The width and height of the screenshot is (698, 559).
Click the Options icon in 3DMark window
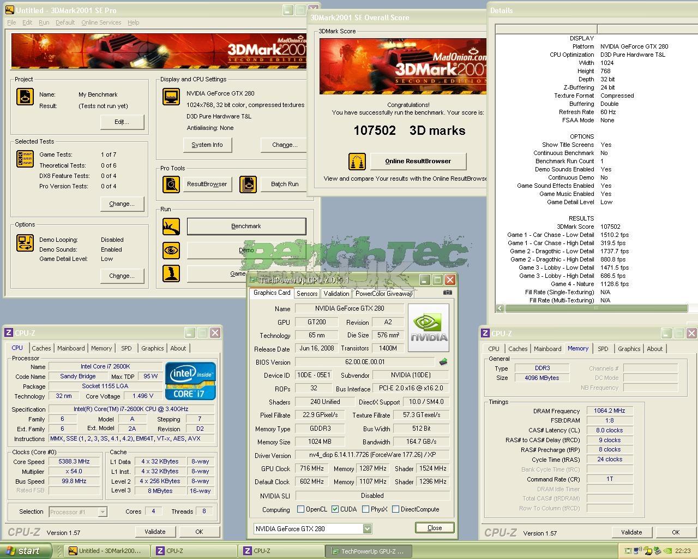25,243
